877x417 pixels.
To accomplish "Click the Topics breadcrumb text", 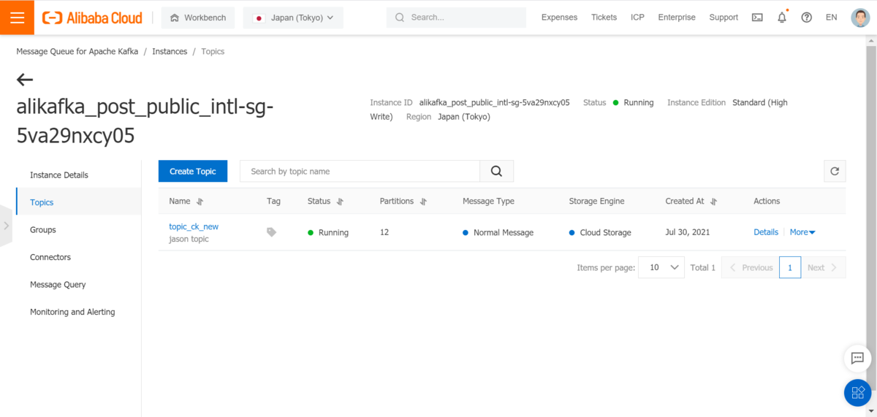I will (213, 51).
